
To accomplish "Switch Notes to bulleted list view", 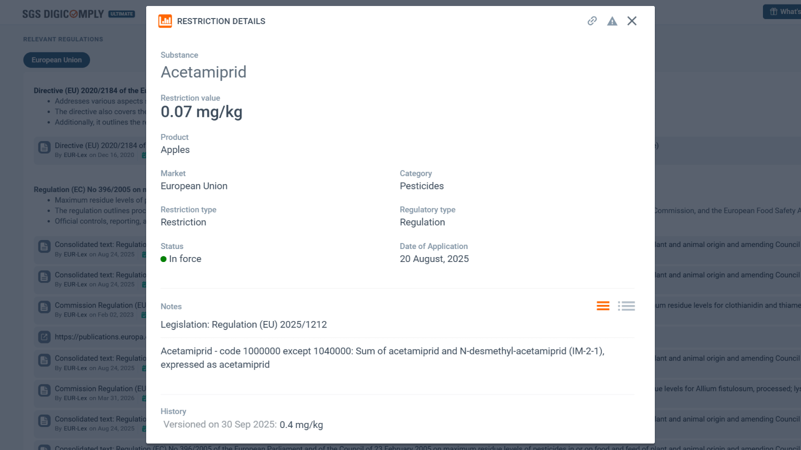I will [x=626, y=306].
